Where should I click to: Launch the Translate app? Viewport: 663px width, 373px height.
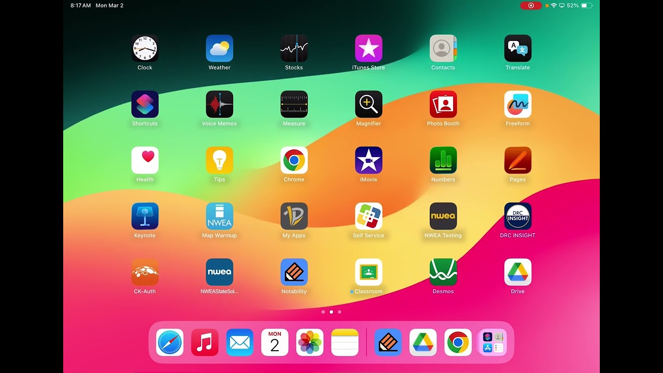[518, 48]
